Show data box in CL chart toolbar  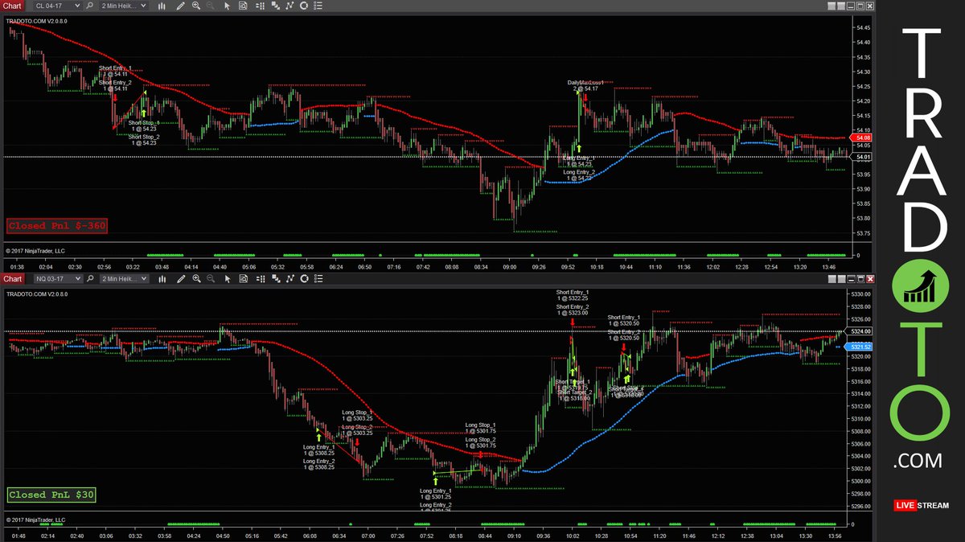(x=243, y=6)
